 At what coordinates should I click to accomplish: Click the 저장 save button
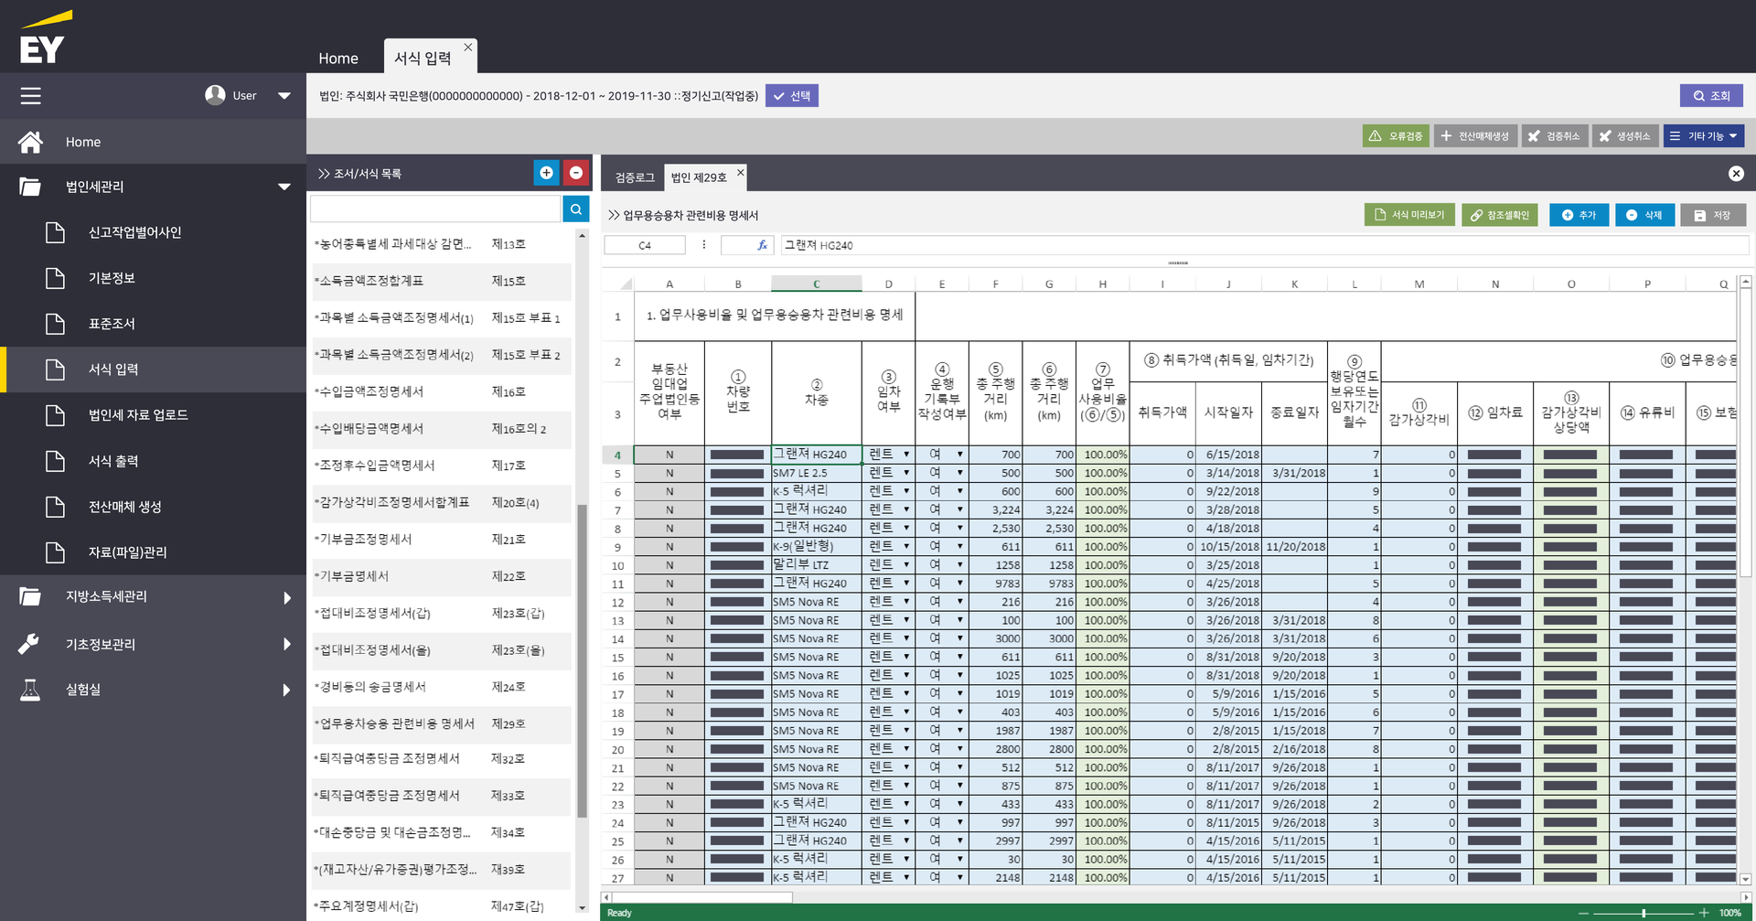(x=1713, y=215)
